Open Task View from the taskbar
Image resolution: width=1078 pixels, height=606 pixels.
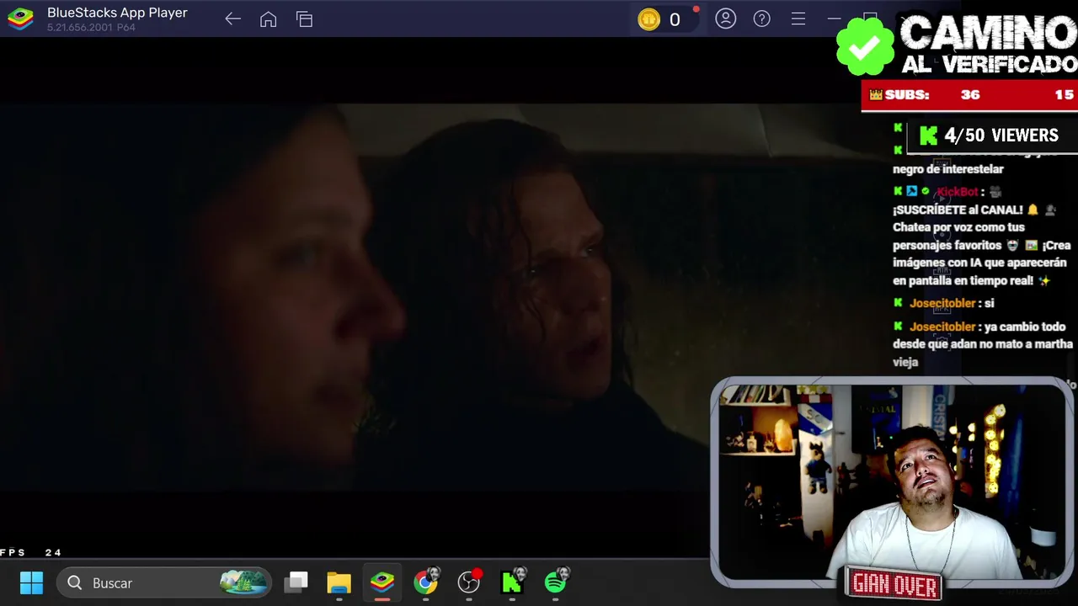pos(296,582)
